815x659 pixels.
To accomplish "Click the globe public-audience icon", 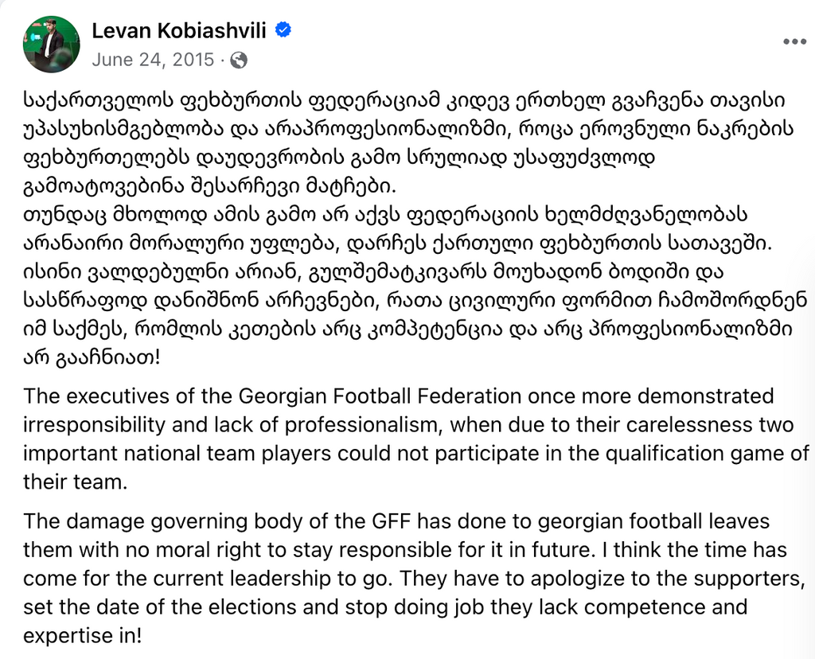I will [239, 60].
